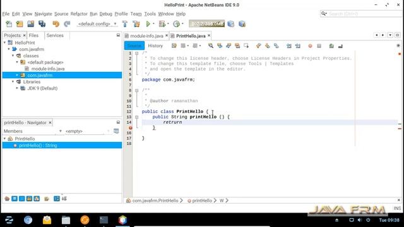Open the Files app in the taskbar
Image resolution: width=404 pixels, height=227 pixels.
coord(66,220)
